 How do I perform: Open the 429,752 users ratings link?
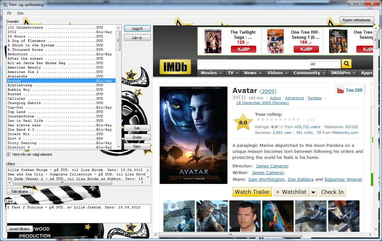(x=307, y=127)
